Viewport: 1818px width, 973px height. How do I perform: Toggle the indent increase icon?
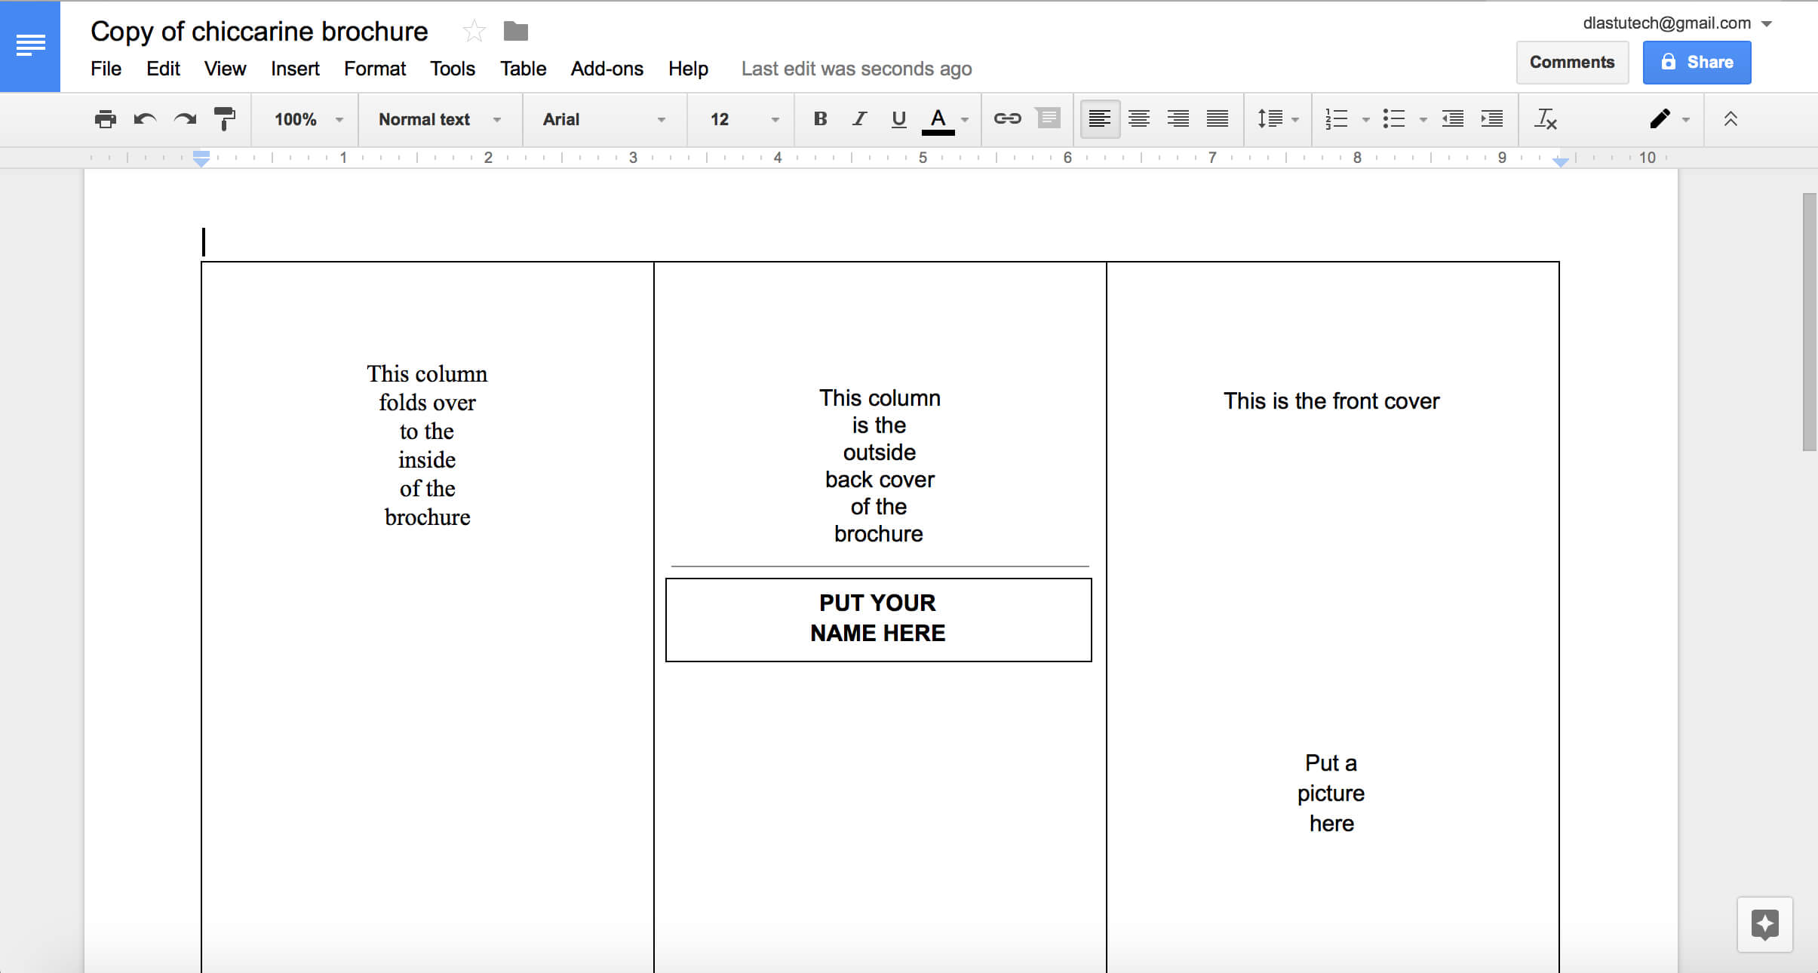(x=1494, y=119)
